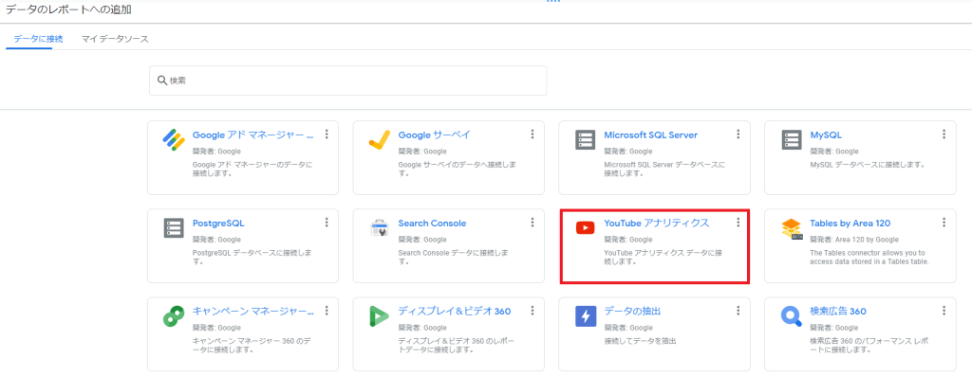Open the MySQL connector title
This screenshot has width=972, height=376.
826,134
